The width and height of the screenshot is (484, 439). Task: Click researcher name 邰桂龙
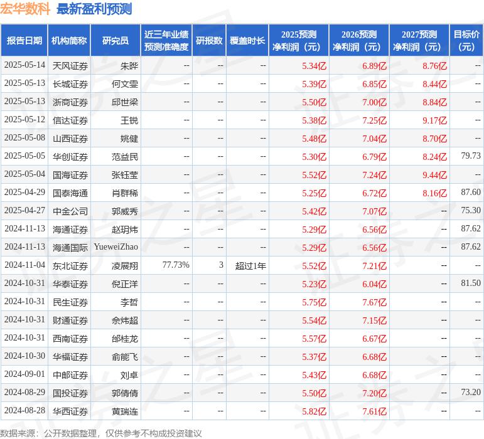pos(125,339)
